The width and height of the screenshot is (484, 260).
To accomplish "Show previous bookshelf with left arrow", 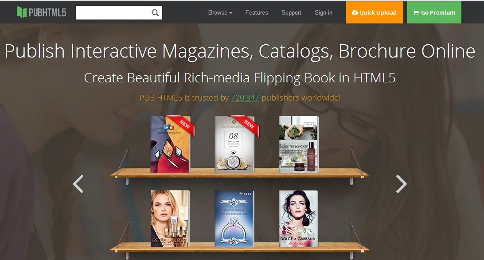I will pyautogui.click(x=78, y=184).
